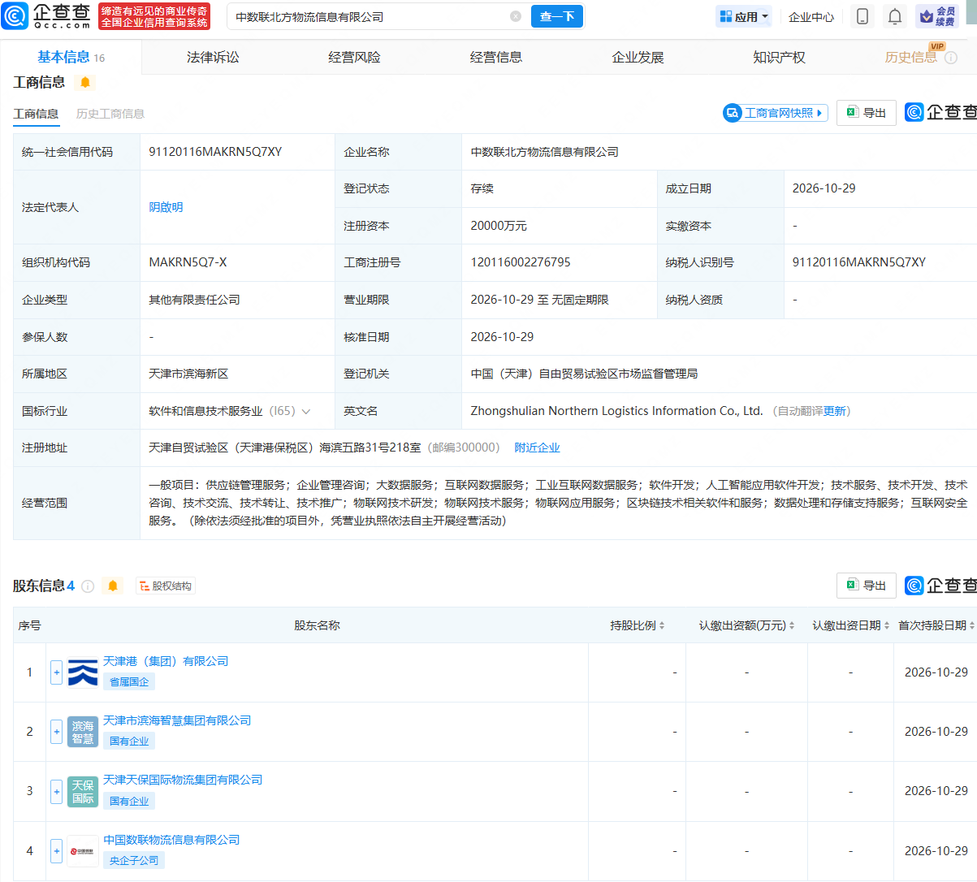
Task: Switch to 基本信息 tab
Action: pos(71,57)
